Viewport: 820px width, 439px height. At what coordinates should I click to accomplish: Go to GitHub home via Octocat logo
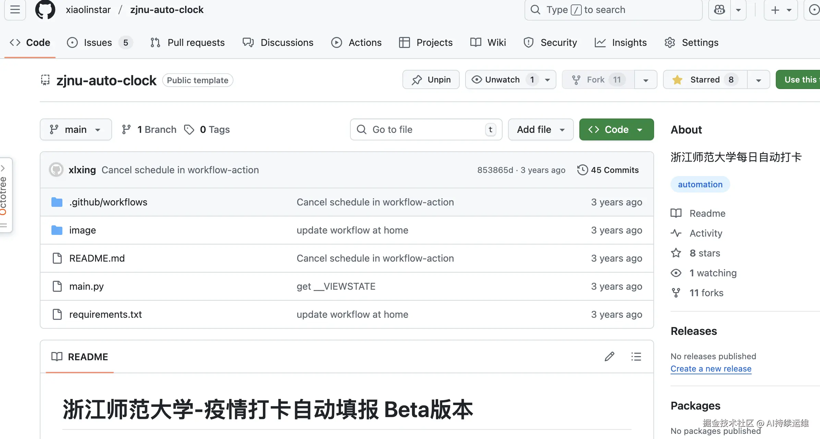click(45, 10)
